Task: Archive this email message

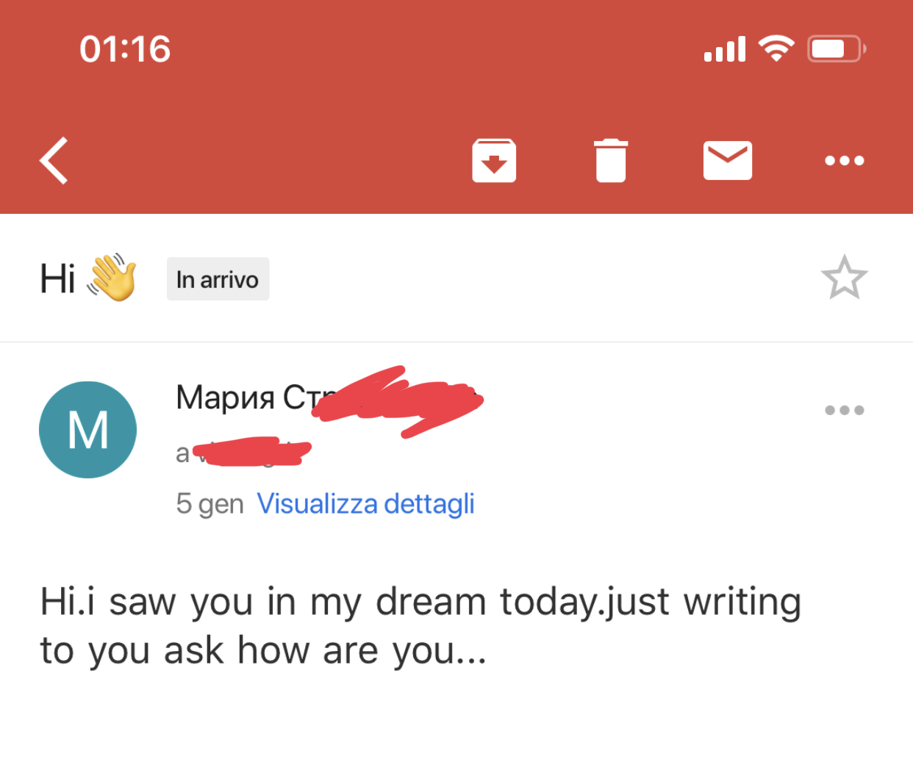Action: (x=494, y=160)
